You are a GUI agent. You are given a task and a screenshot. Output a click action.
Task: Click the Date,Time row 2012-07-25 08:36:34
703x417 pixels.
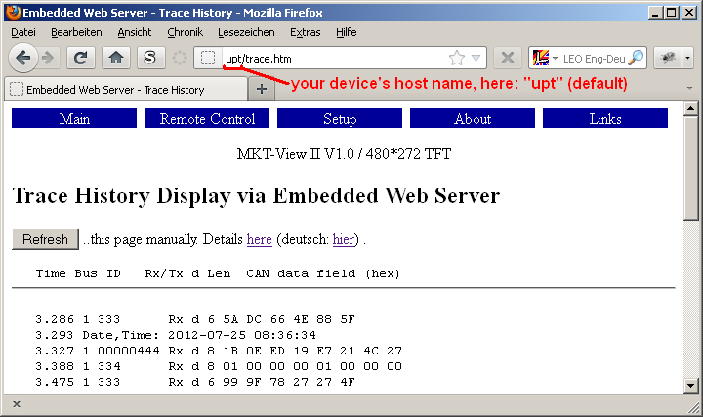pyautogui.click(x=176, y=335)
